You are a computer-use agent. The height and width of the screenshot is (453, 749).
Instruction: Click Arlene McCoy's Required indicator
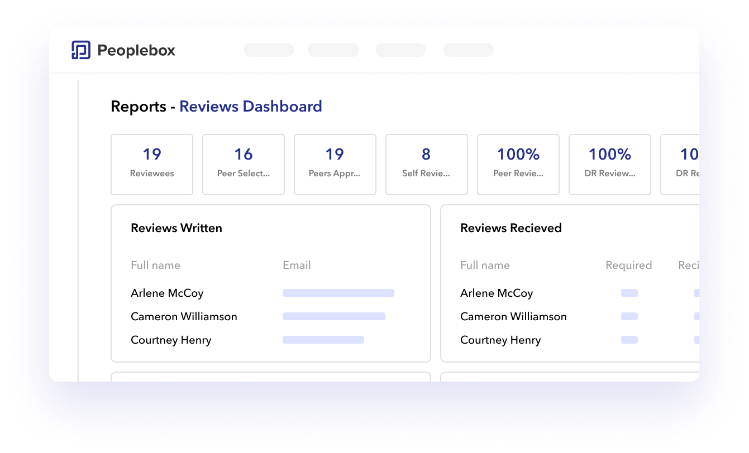pyautogui.click(x=629, y=293)
